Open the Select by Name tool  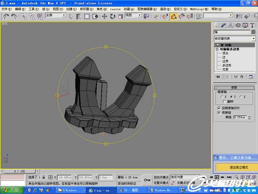point(79,16)
